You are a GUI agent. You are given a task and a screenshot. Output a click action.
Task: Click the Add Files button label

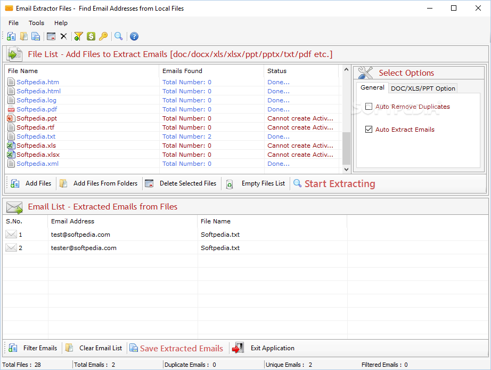[38, 183]
